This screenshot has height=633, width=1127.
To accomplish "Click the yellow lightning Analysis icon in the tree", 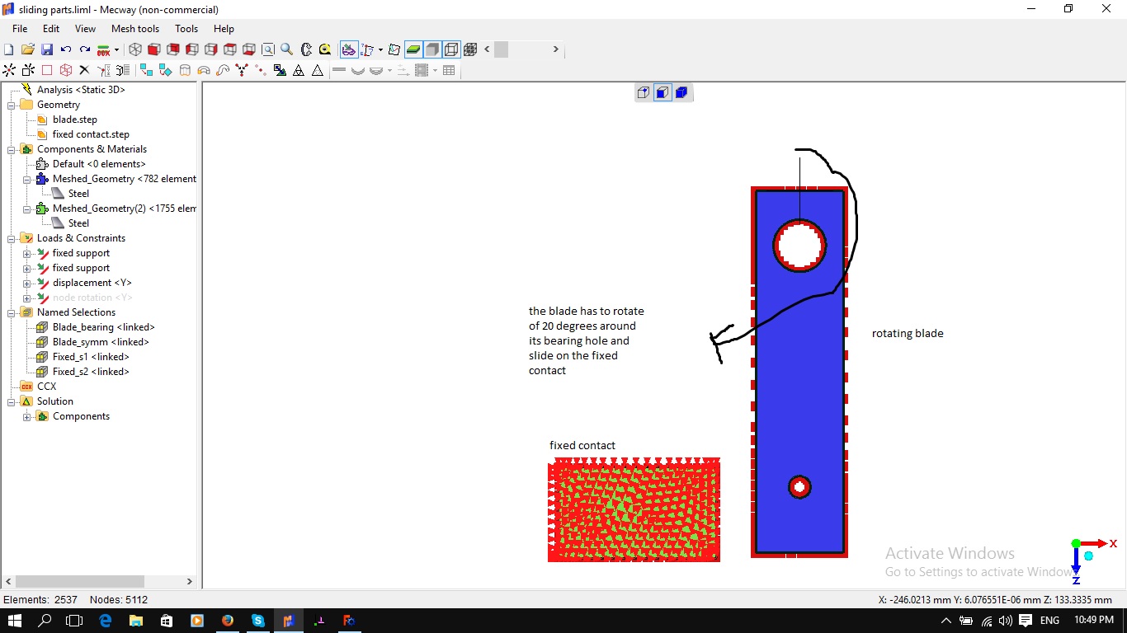I will point(26,89).
